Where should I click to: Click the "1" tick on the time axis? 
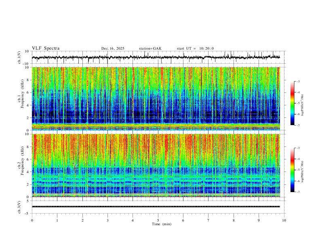57,220
